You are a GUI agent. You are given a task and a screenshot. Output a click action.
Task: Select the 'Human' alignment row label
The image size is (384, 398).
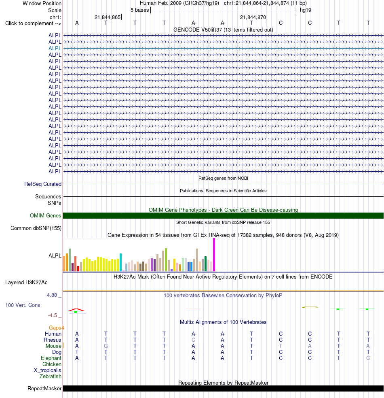point(53,334)
